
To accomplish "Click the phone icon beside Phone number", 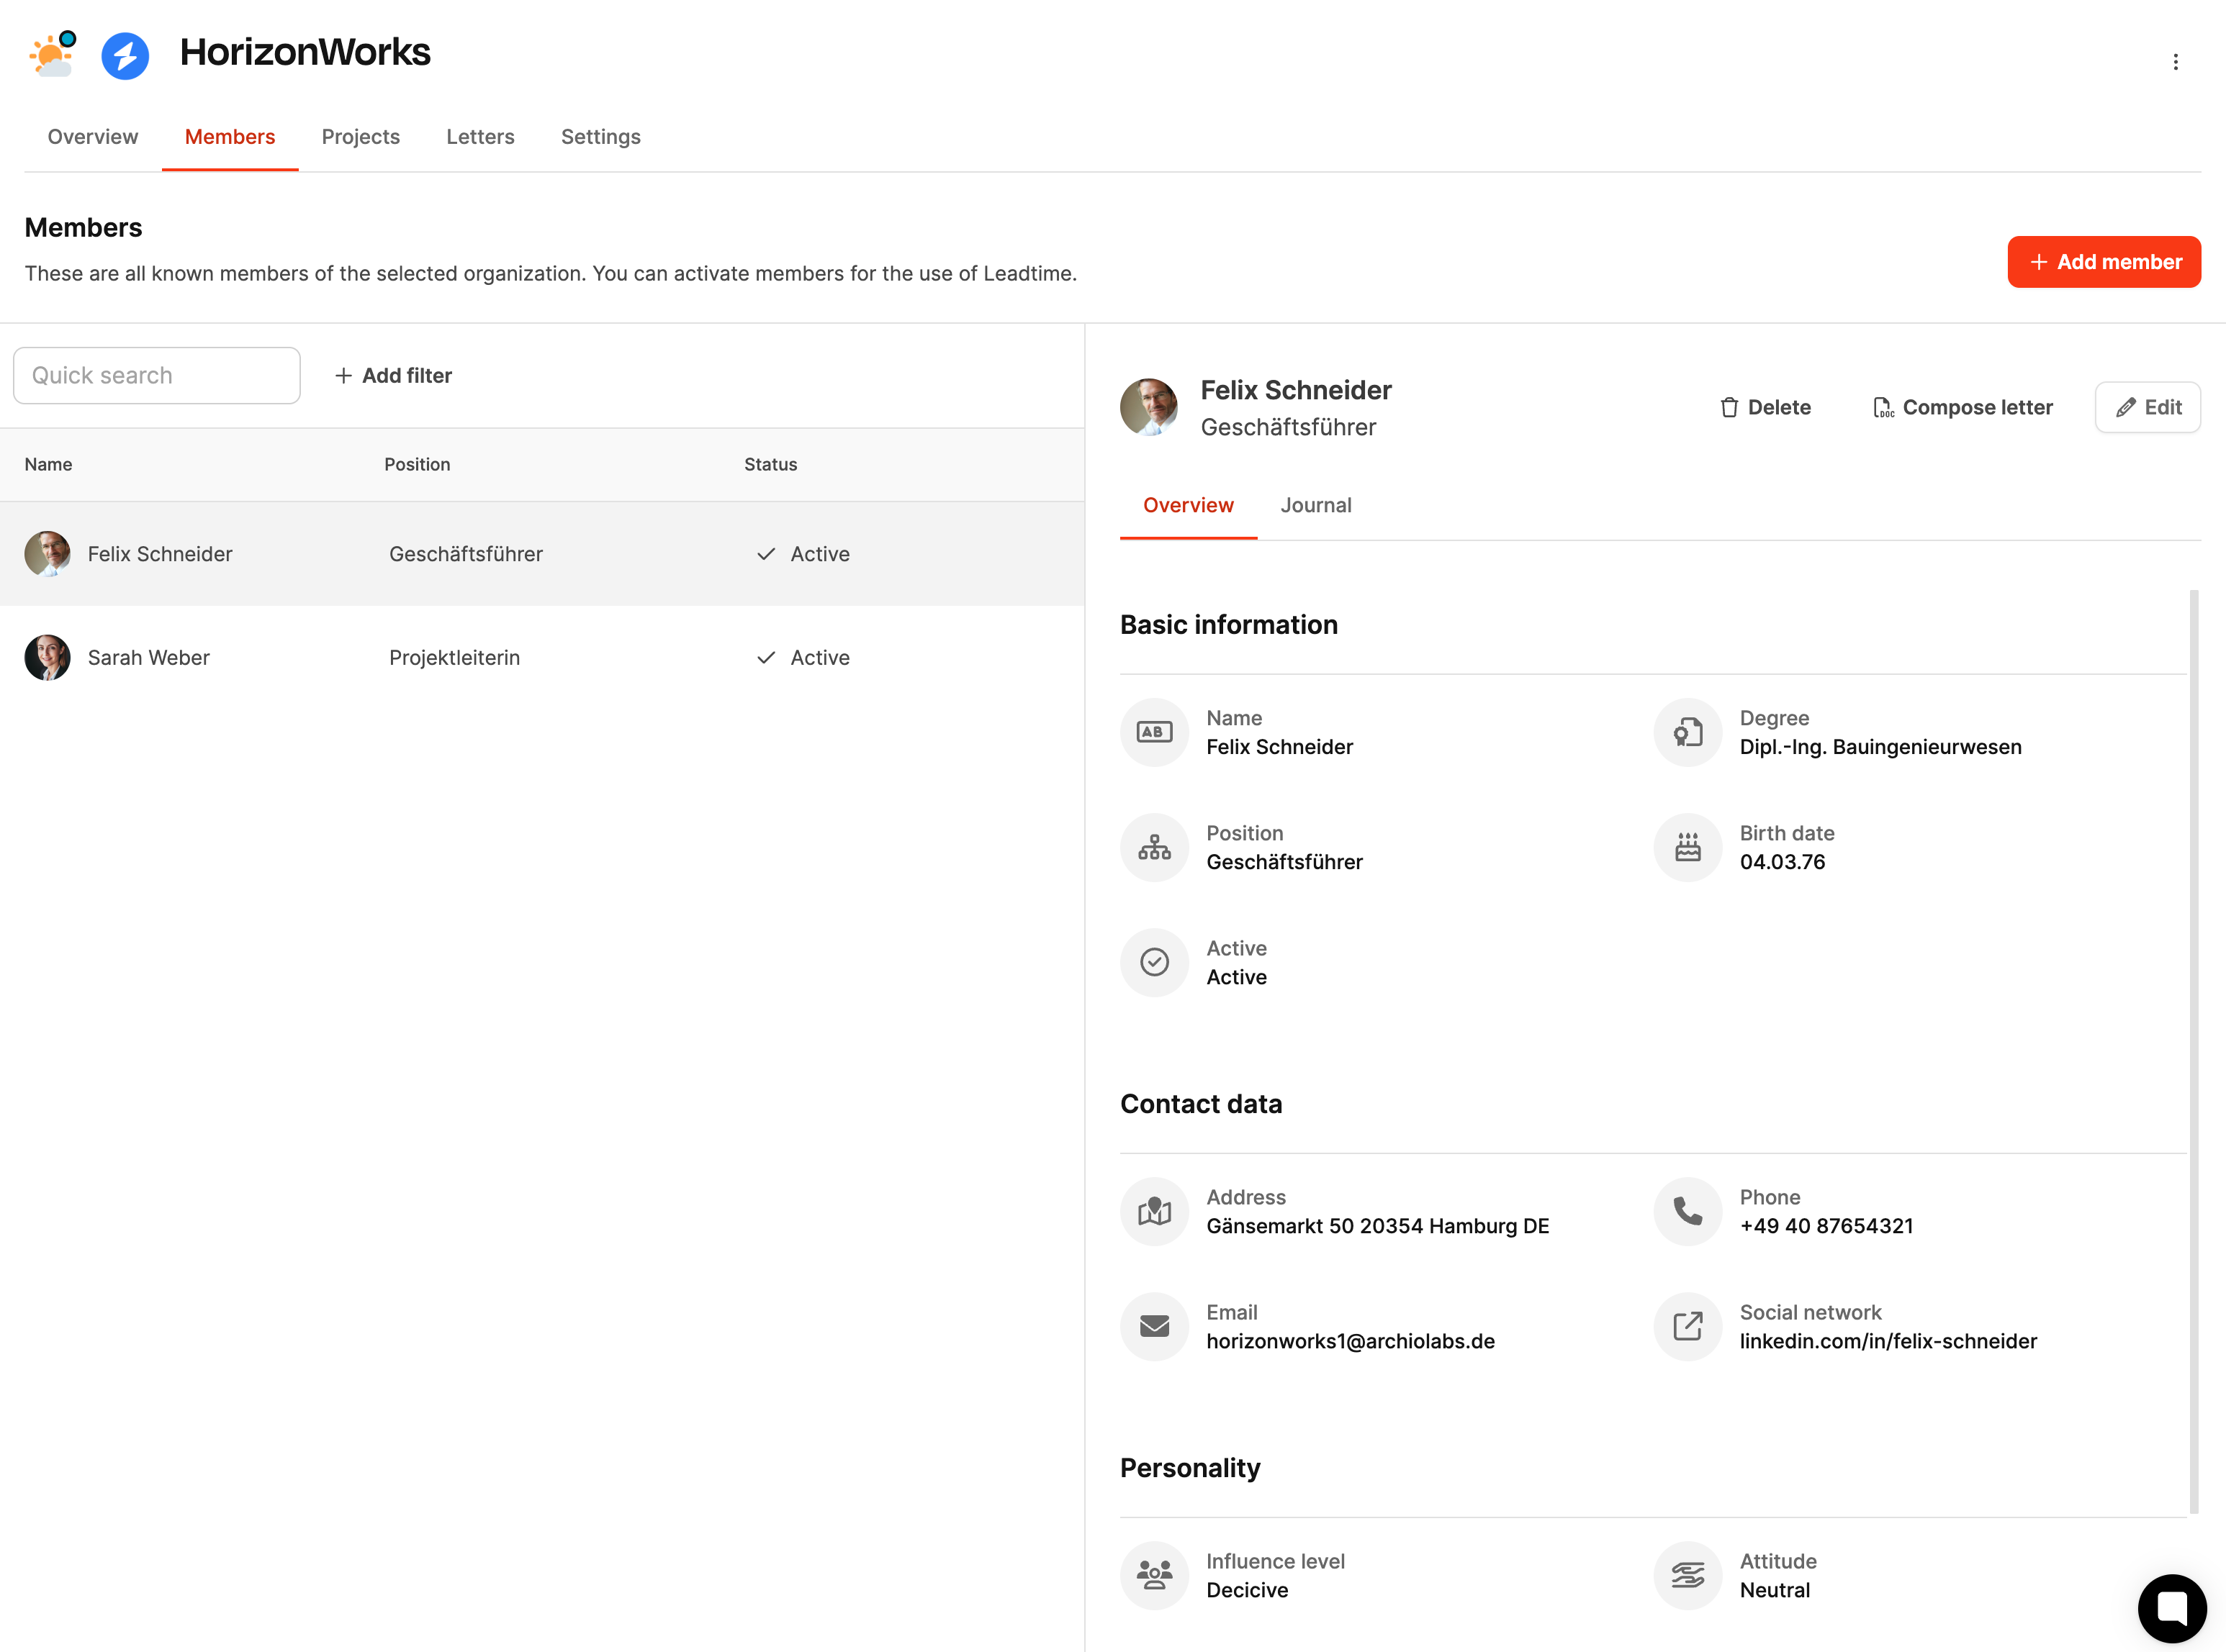I will (1687, 1211).
